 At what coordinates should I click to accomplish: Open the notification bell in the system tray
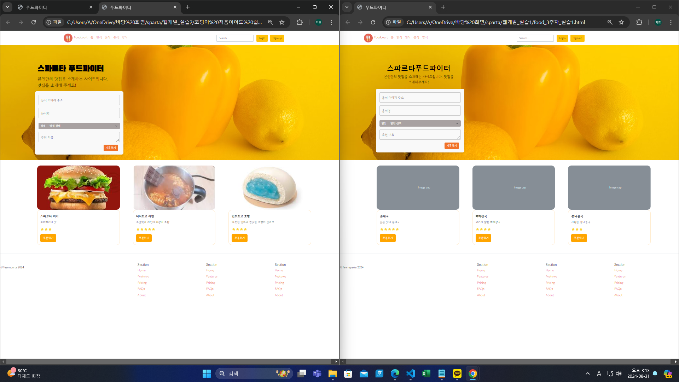[x=655, y=374]
